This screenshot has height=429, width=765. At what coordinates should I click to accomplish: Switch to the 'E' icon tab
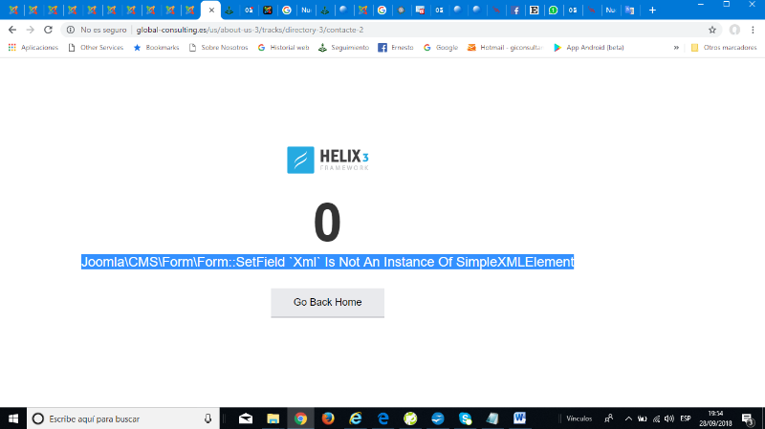(x=535, y=10)
